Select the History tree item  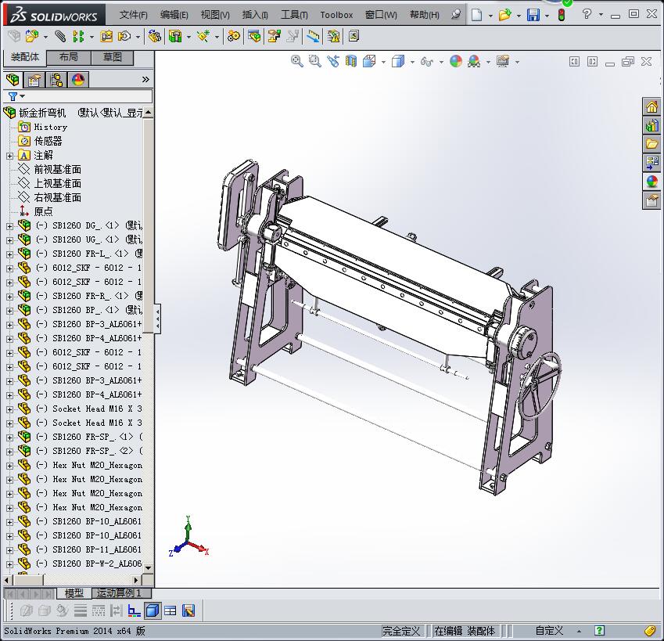(x=50, y=127)
